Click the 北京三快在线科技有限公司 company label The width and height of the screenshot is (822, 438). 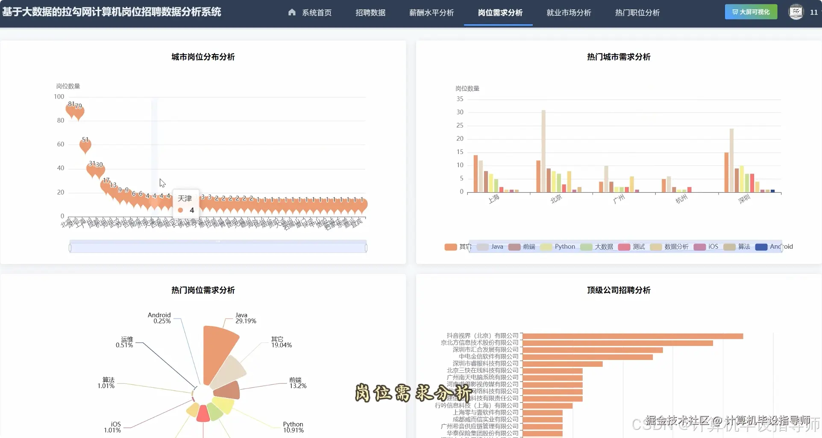pos(482,371)
